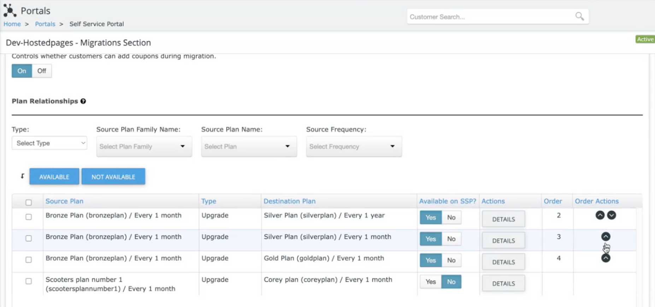
Task: Open DETAILS for Gold Plan row
Action: click(x=503, y=262)
